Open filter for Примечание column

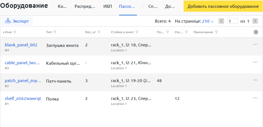pos(216,32)
